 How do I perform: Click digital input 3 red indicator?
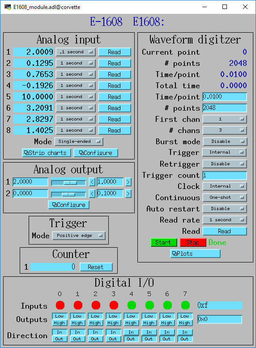(114, 305)
